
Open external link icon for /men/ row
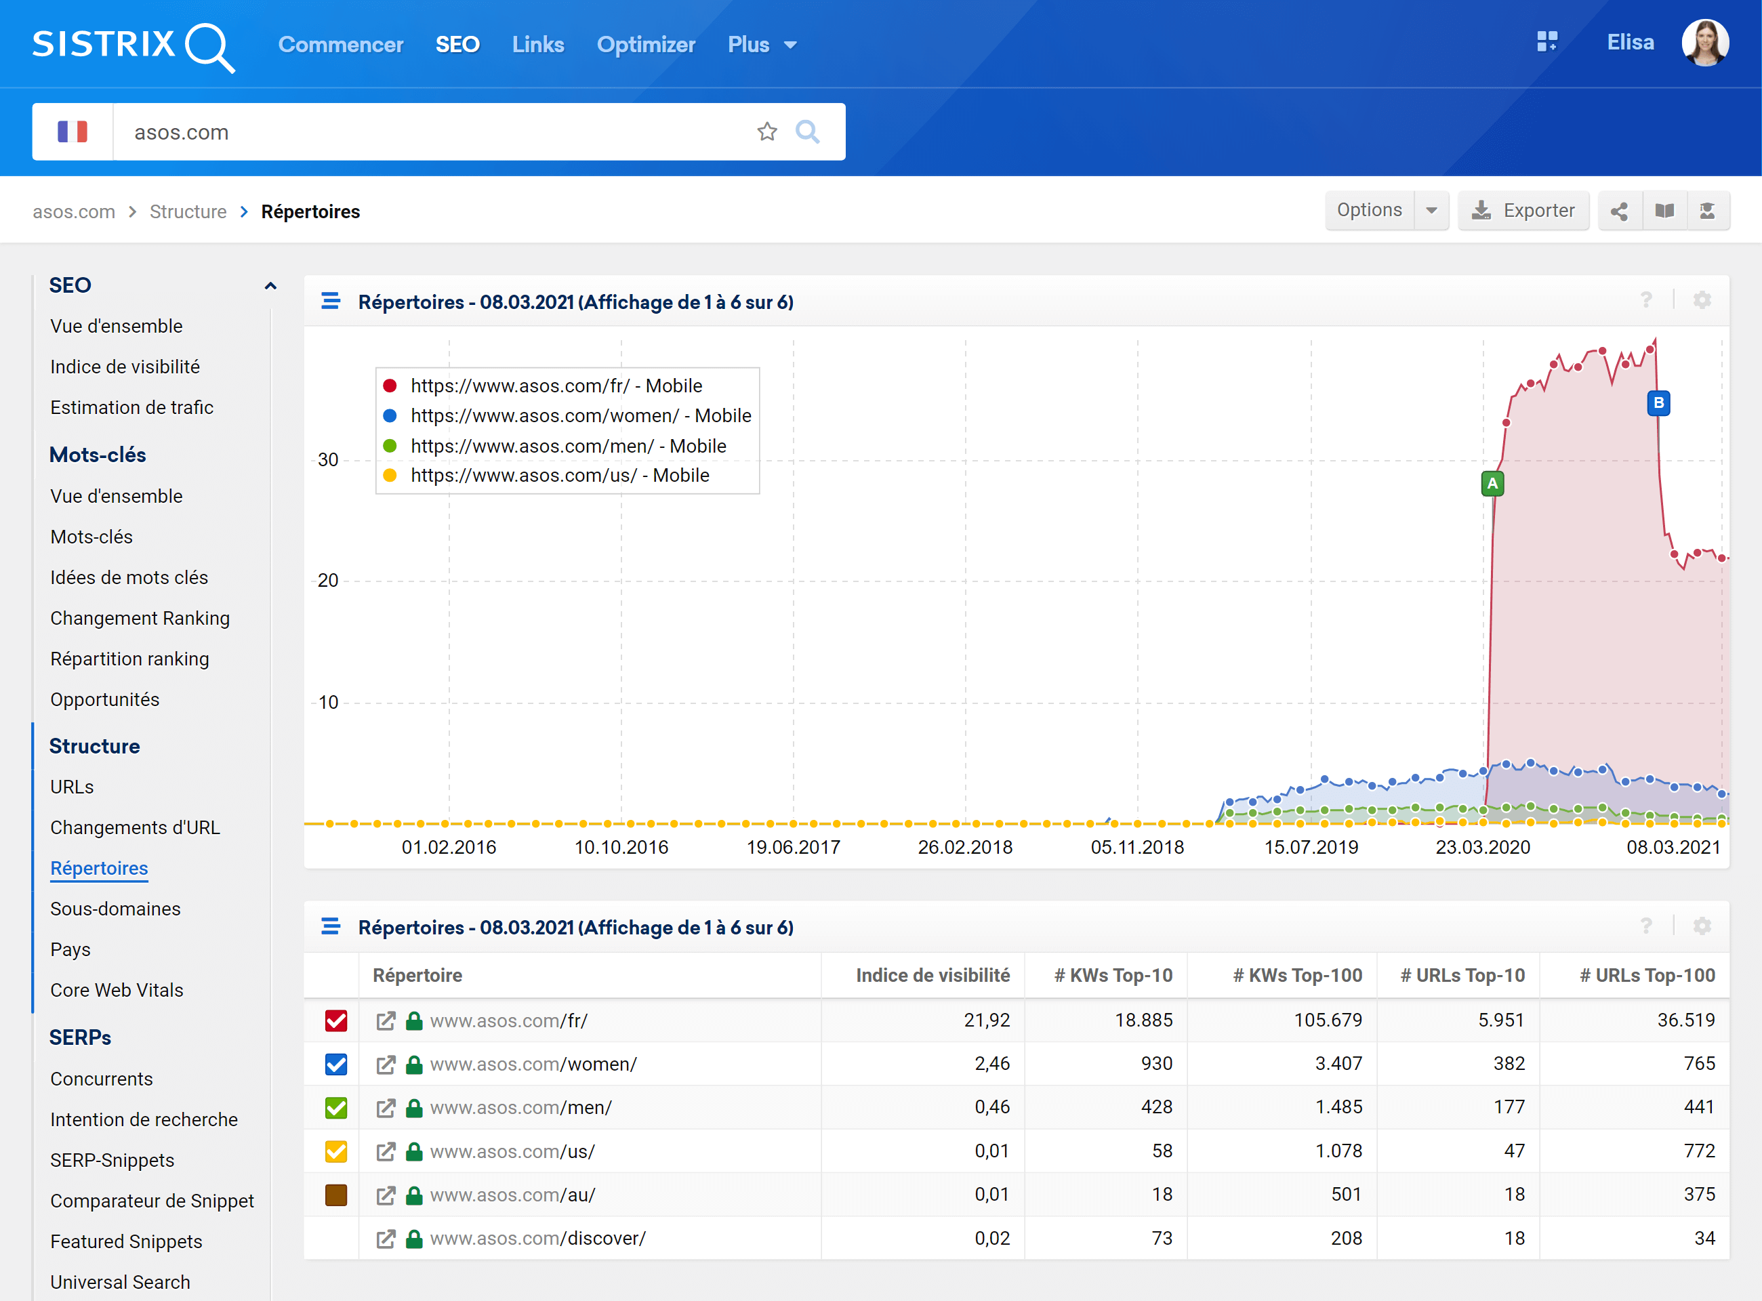coord(385,1108)
